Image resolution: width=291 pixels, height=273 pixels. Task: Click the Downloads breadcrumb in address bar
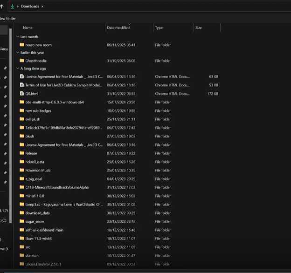[x=30, y=7]
